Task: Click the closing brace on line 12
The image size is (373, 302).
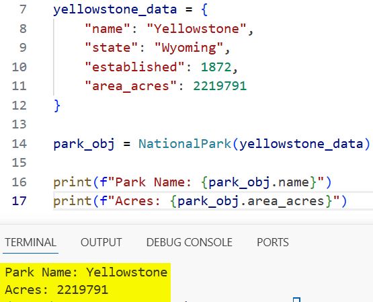Action: point(57,106)
